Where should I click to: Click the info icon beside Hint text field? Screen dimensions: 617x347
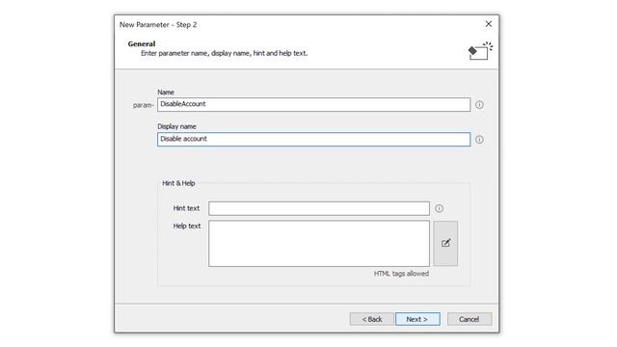[x=440, y=208]
